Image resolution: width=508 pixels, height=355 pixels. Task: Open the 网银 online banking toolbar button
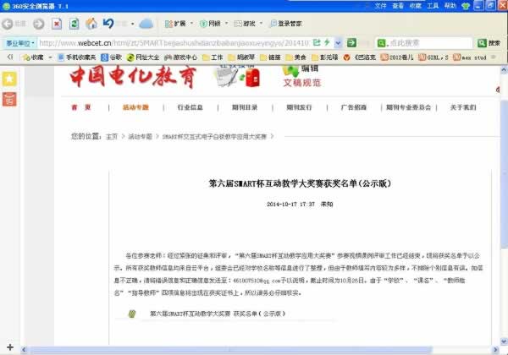tap(210, 24)
